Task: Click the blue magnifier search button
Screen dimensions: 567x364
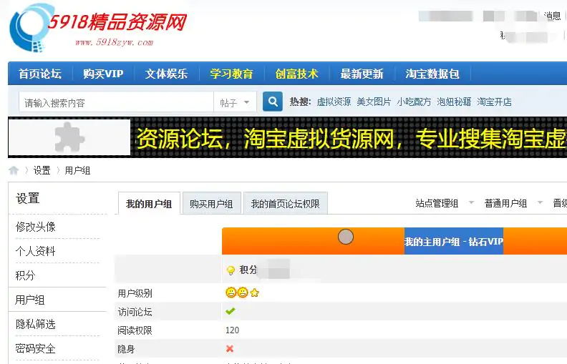Action: click(x=273, y=102)
